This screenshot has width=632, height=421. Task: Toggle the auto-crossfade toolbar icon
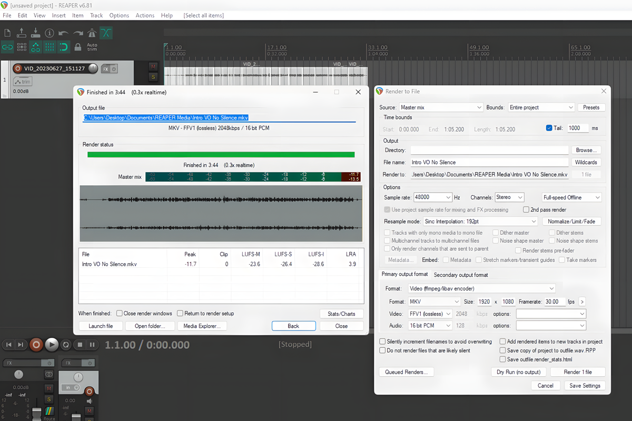[x=106, y=33]
